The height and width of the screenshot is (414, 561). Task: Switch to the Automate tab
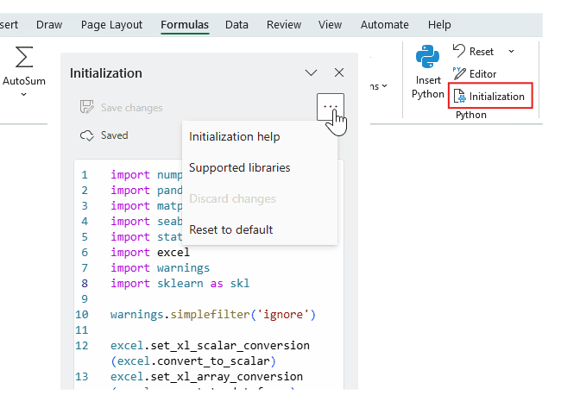[385, 25]
